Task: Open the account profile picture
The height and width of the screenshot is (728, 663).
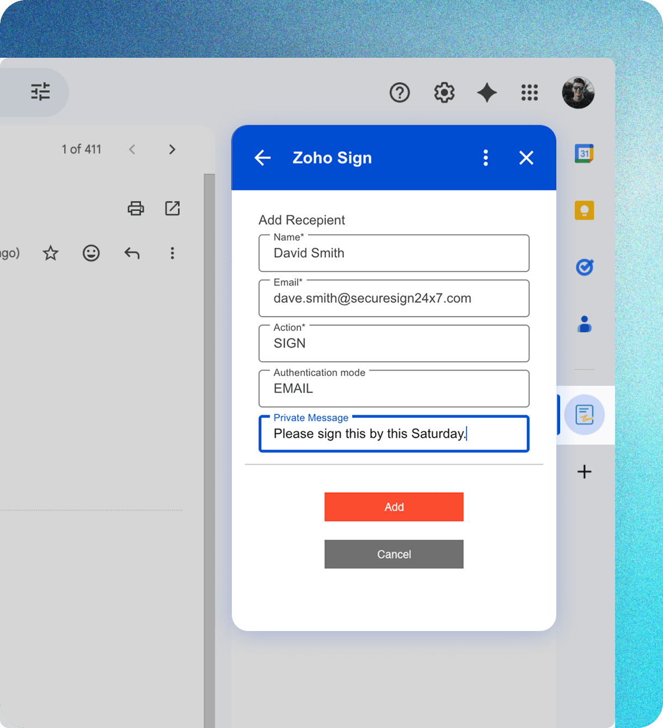Action: pos(578,93)
